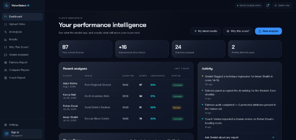Click the 19:55 duration cell
296x140 pixels.
click(125, 119)
